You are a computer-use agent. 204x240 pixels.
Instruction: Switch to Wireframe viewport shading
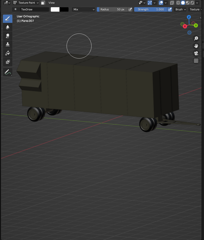(178, 3)
